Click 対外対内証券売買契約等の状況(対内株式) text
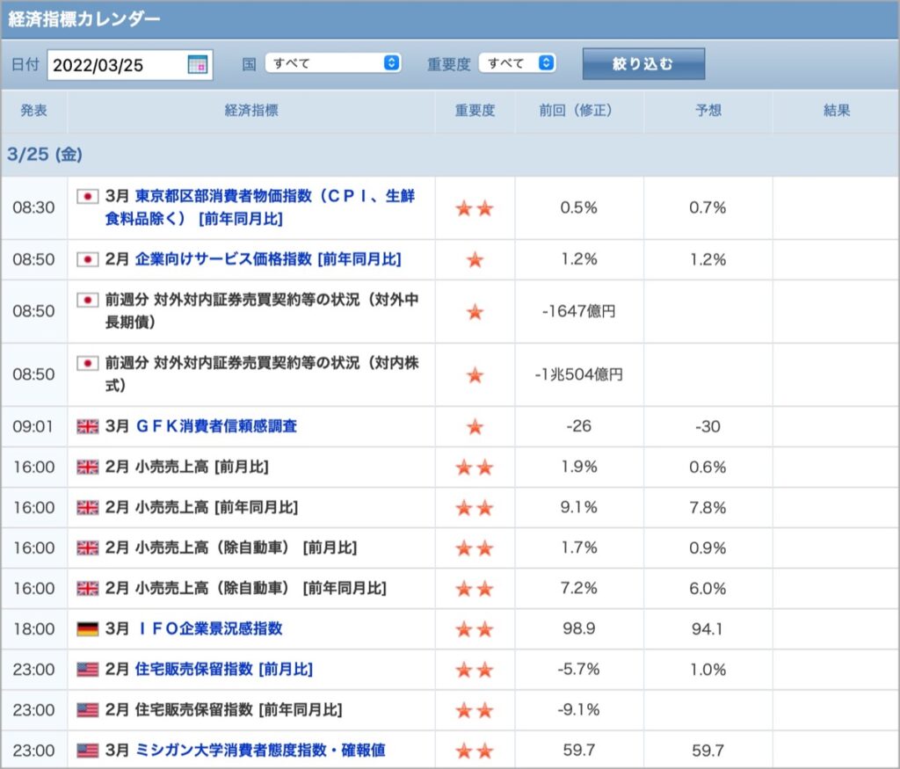Screen dimensions: 900x769 point(262,374)
